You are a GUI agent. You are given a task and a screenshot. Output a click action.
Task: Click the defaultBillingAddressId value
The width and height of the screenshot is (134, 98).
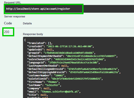pyautogui.click(x=92, y=69)
